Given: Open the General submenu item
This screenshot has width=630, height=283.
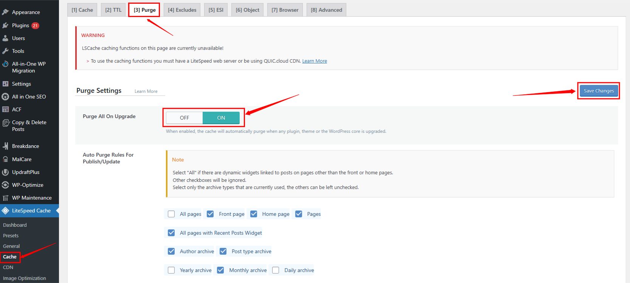Looking at the screenshot, I should 11,246.
